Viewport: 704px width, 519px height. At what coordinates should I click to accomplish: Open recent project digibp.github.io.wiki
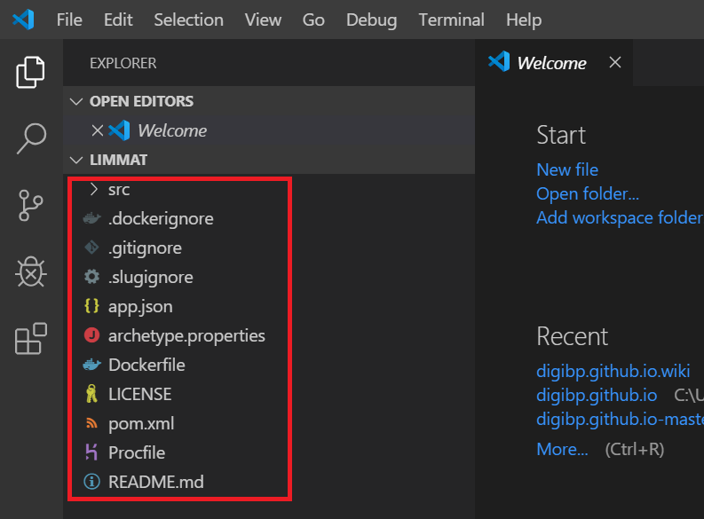click(x=613, y=371)
